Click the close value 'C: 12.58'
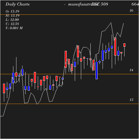 pyautogui.click(x=12, y=24)
